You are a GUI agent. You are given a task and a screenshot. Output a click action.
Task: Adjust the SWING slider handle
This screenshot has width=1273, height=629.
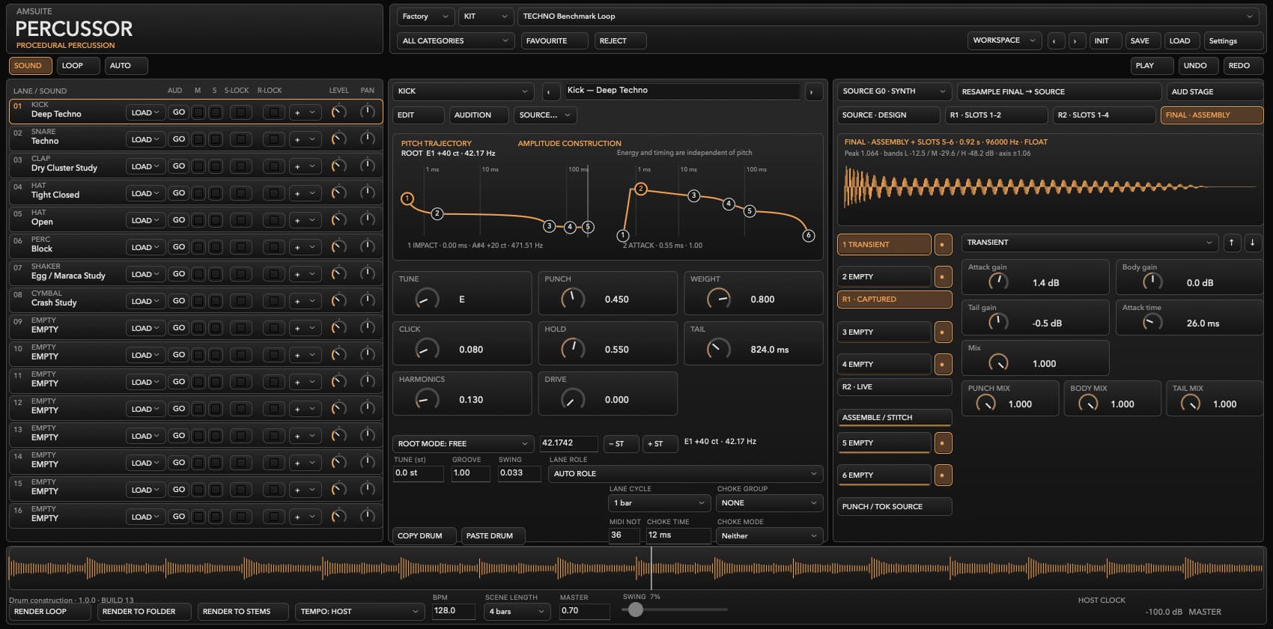click(636, 610)
